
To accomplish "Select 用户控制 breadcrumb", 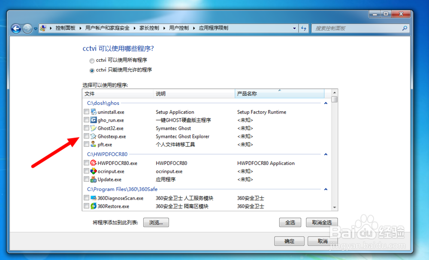I will click(x=179, y=28).
